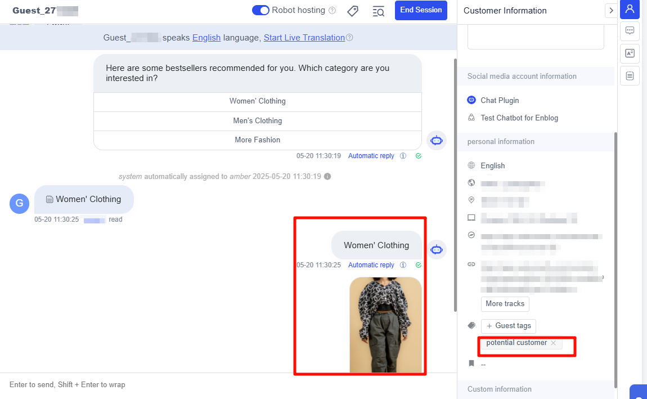This screenshot has height=399, width=647.
Task: Remove the potential customer tag
Action: pos(553,343)
